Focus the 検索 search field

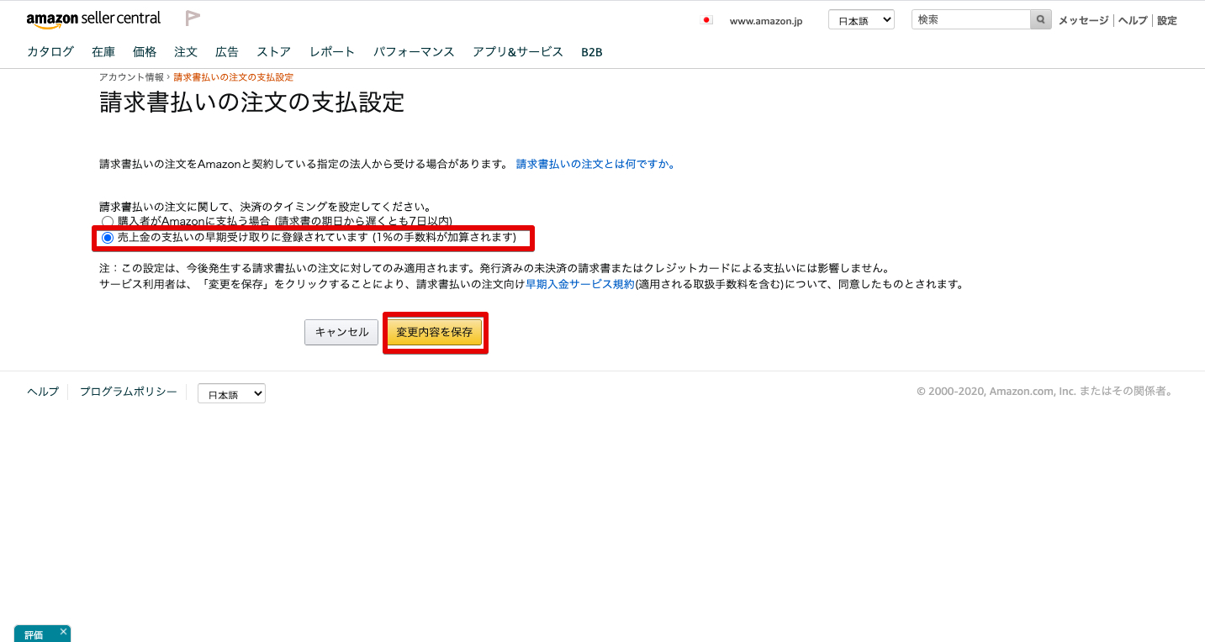[x=971, y=19]
